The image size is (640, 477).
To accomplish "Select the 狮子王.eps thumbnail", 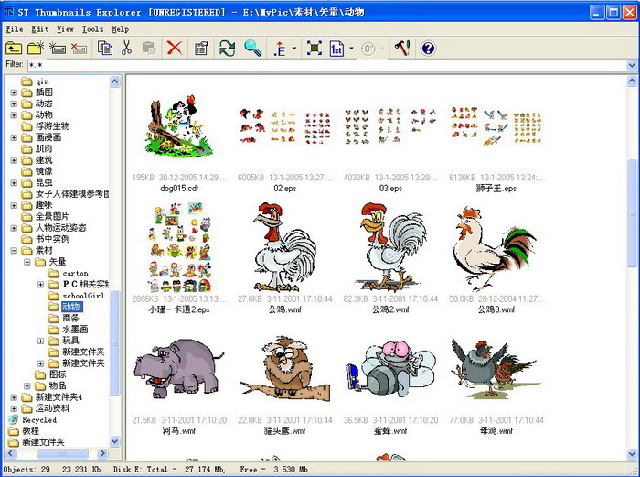I will (x=496, y=126).
